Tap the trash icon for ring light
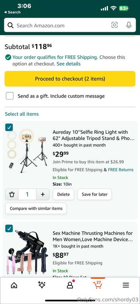The width and height of the screenshot is (140, 304). click(x=12, y=194)
